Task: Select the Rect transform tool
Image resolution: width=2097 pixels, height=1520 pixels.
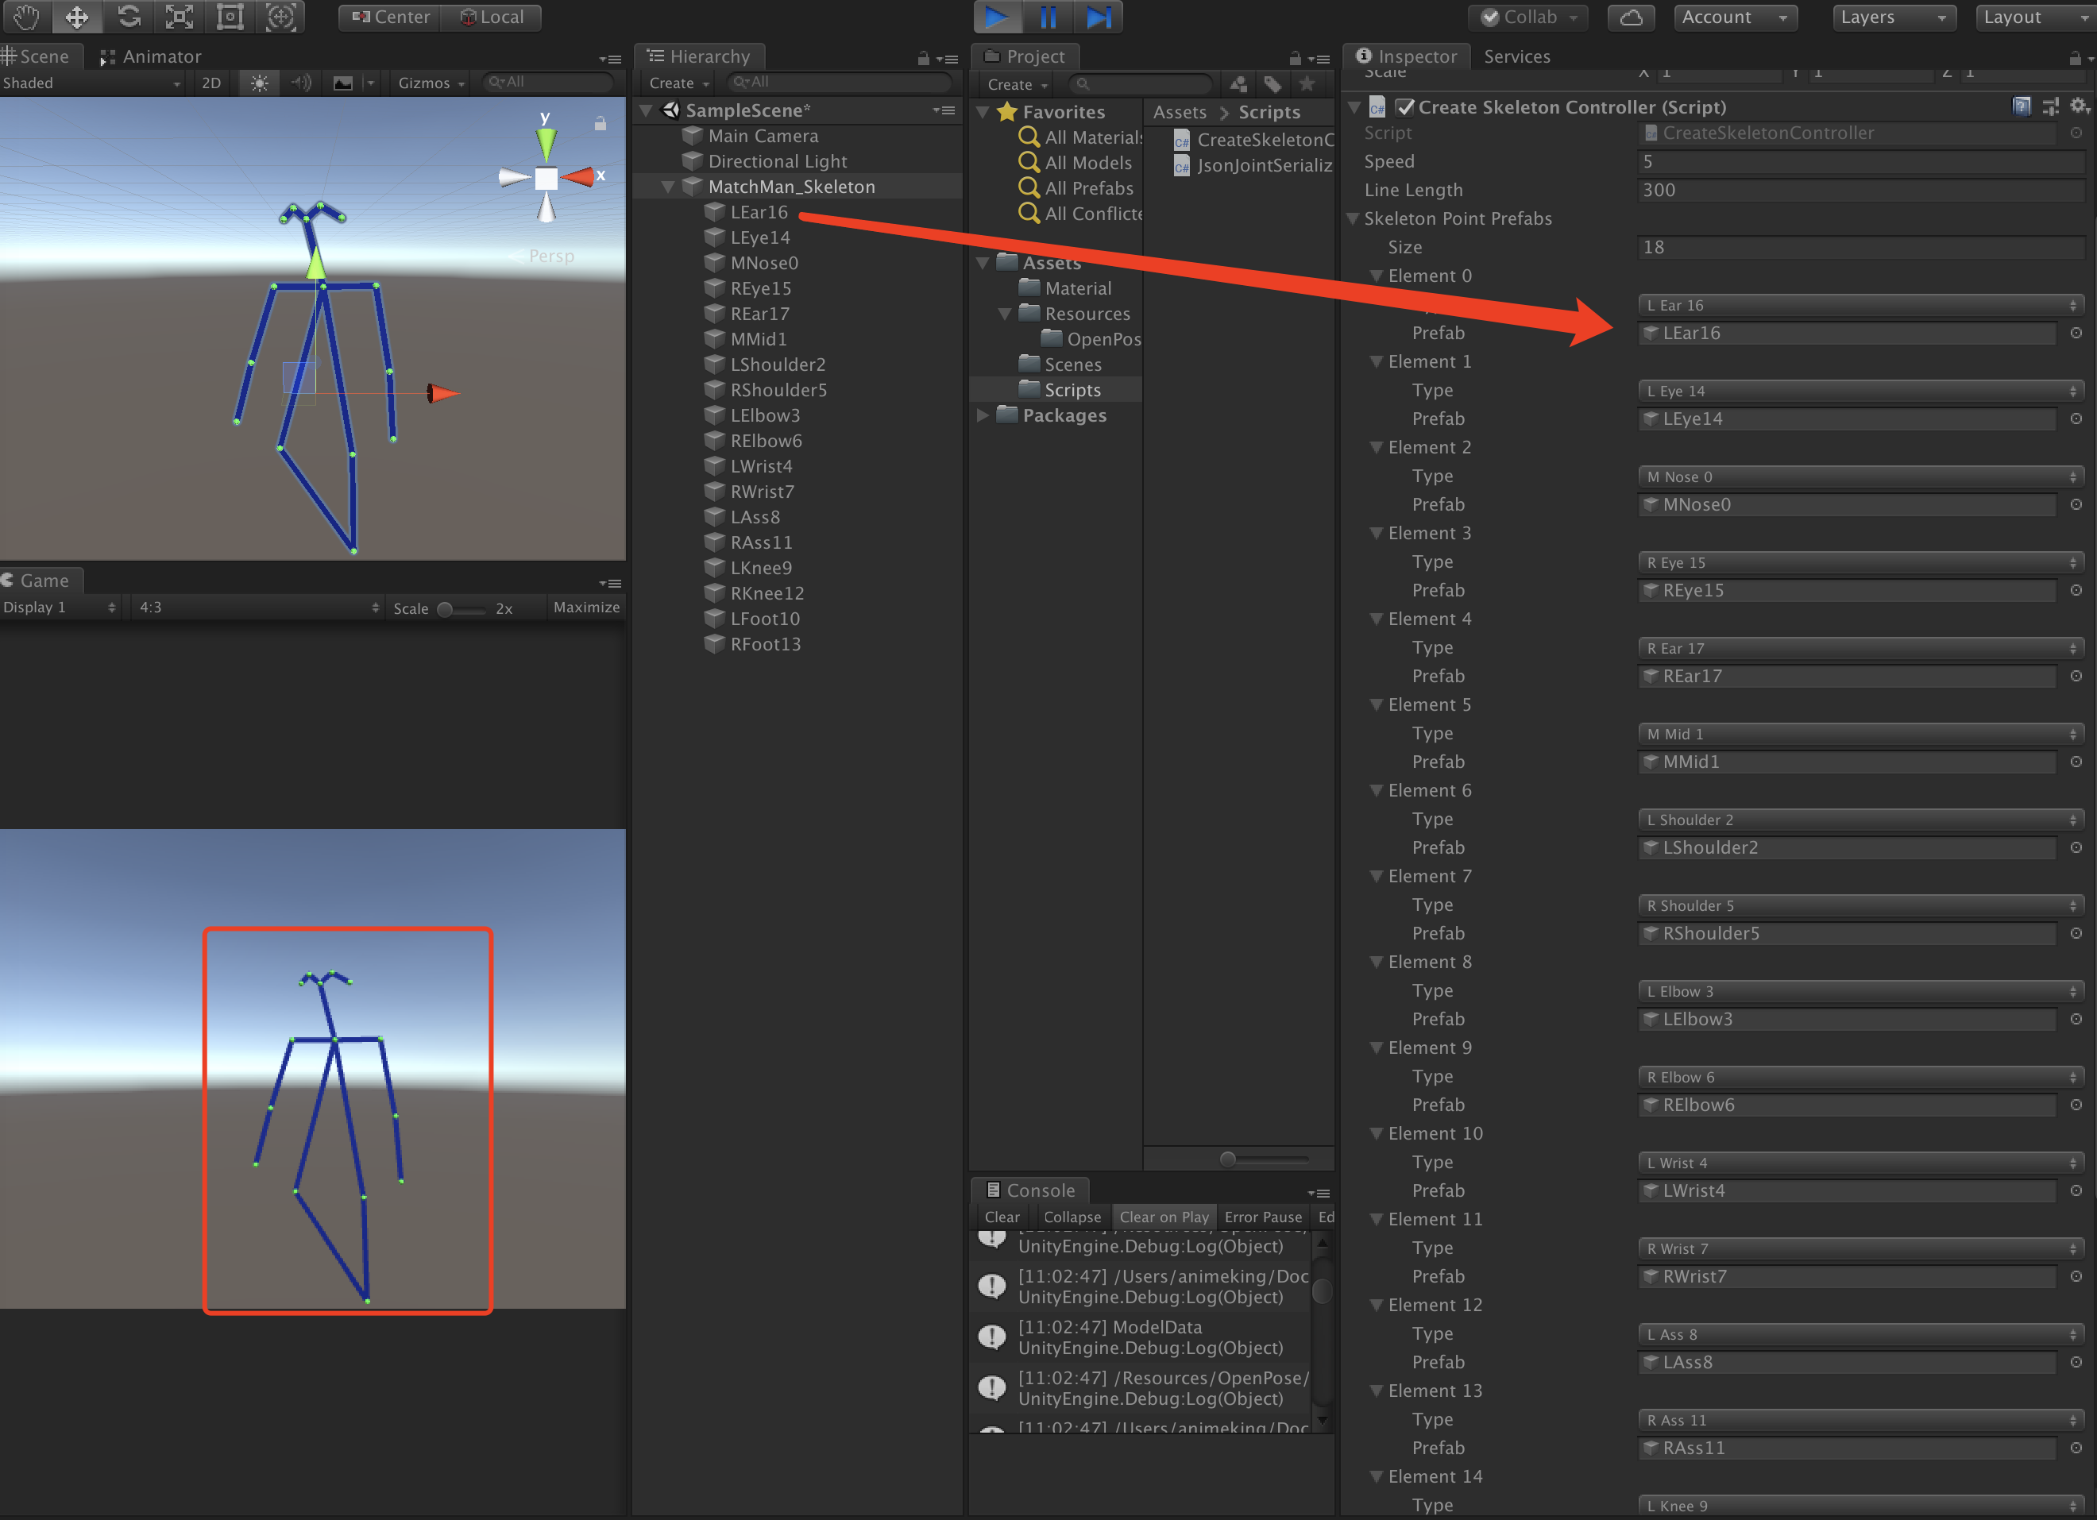Action: coord(230,17)
